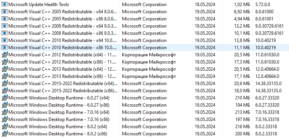Viewport: 289px width, 138px height.
Task: Click size value 216 МБ
Action: pyautogui.click(x=242, y=127)
